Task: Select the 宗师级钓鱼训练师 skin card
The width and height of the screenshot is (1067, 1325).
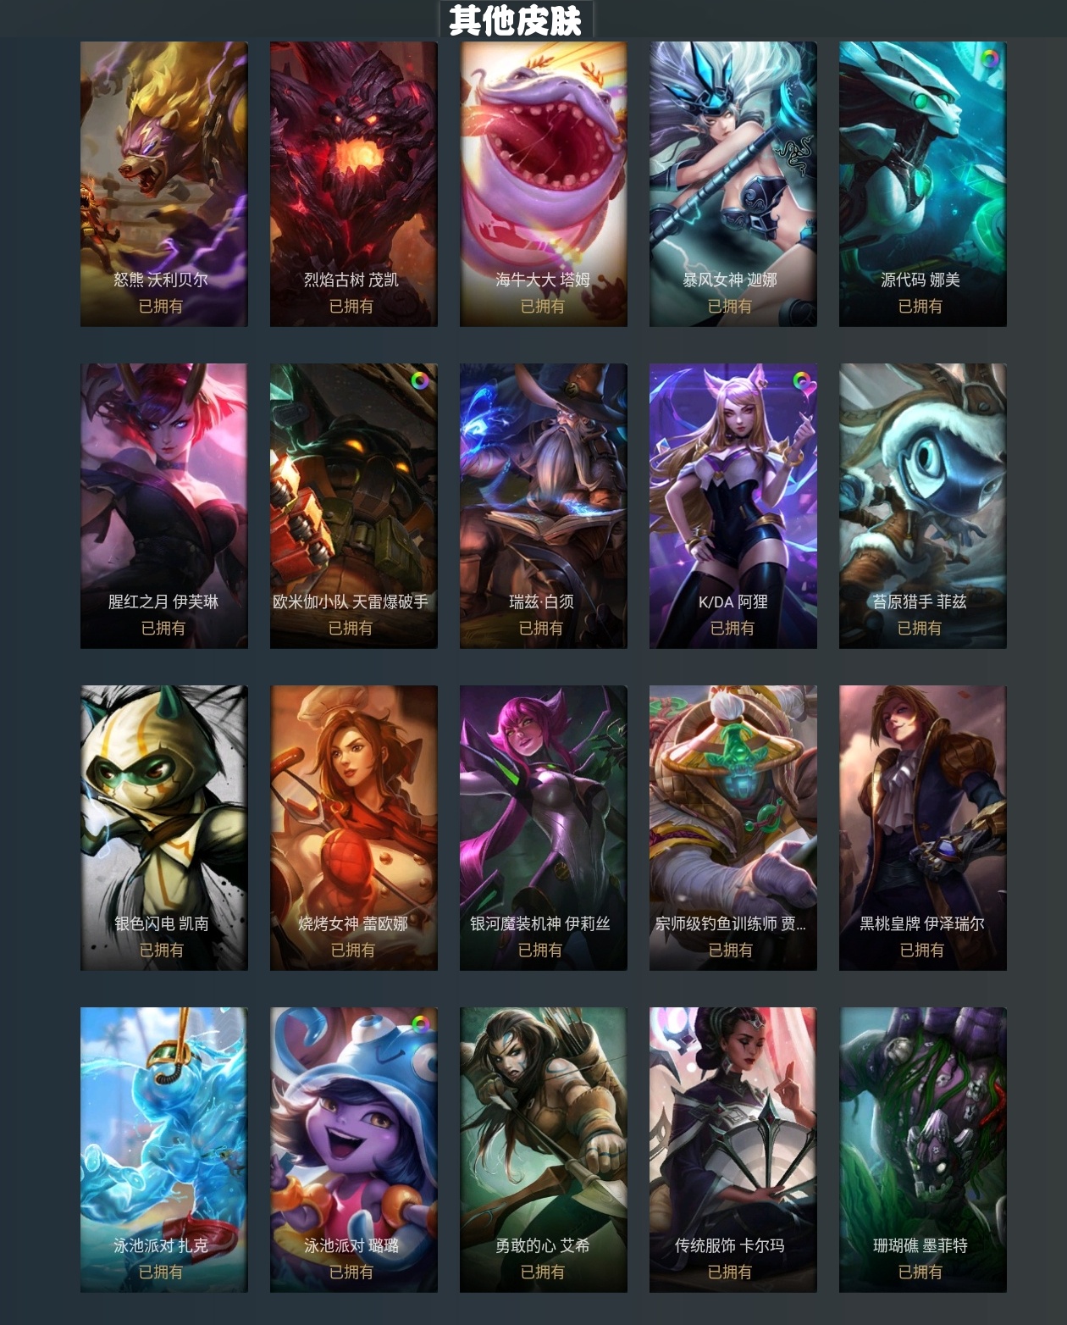Action: 733,828
